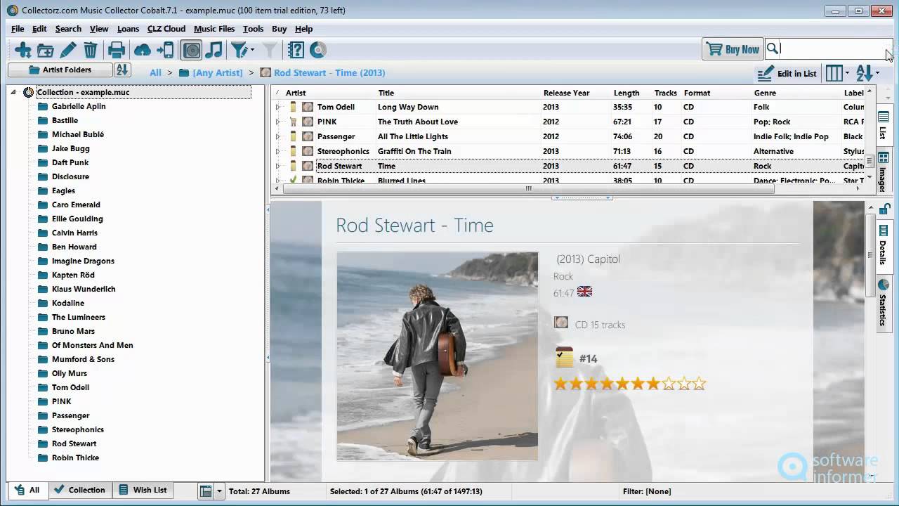Click the CD disc icon in toolbar
Screen dimensions: 899x506
[318, 50]
